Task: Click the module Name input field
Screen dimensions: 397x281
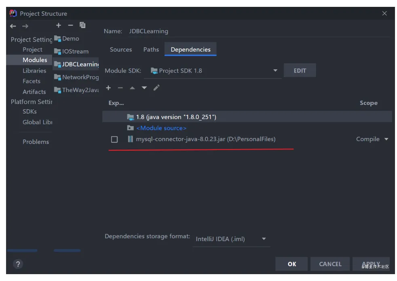Action: [x=259, y=31]
